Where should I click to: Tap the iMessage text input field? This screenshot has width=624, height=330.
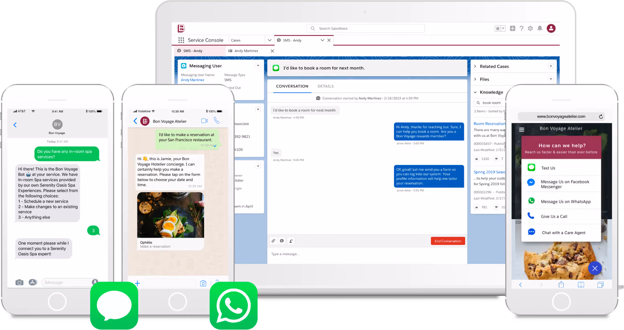[70, 282]
